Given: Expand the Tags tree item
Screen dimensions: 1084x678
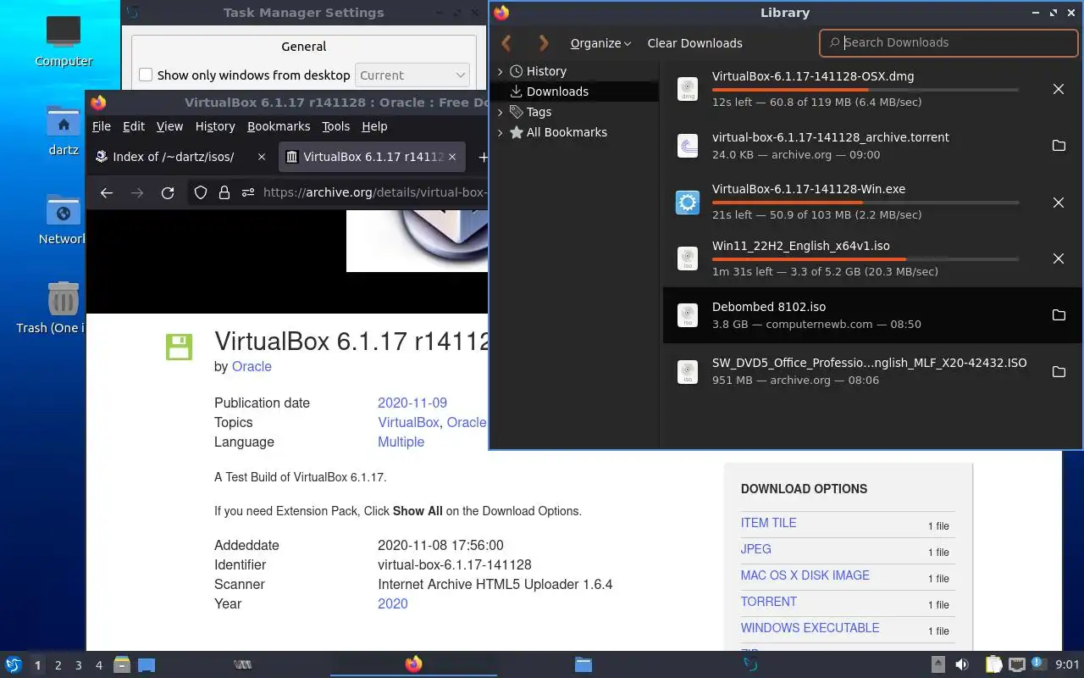Looking at the screenshot, I should coord(500,112).
